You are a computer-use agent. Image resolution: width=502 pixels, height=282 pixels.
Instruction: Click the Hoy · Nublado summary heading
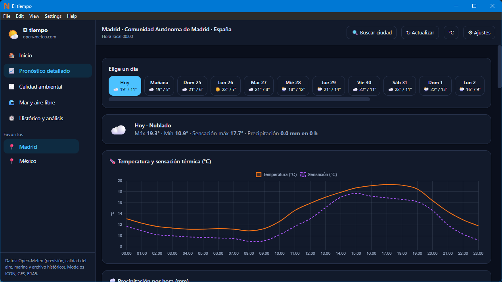pos(153,125)
